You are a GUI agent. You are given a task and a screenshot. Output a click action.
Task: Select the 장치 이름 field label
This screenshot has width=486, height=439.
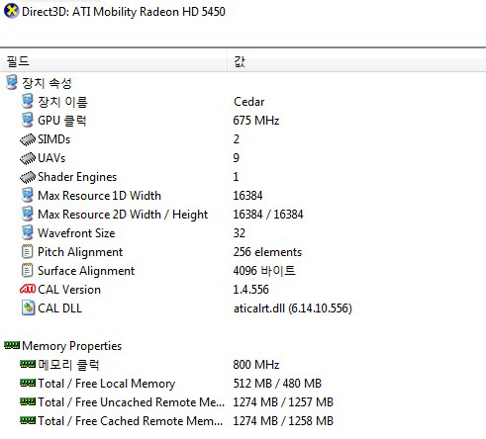(x=62, y=102)
